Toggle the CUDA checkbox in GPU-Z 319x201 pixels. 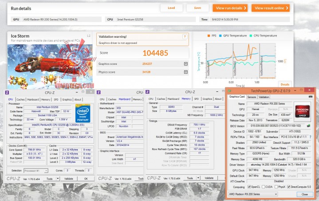coord(263,187)
